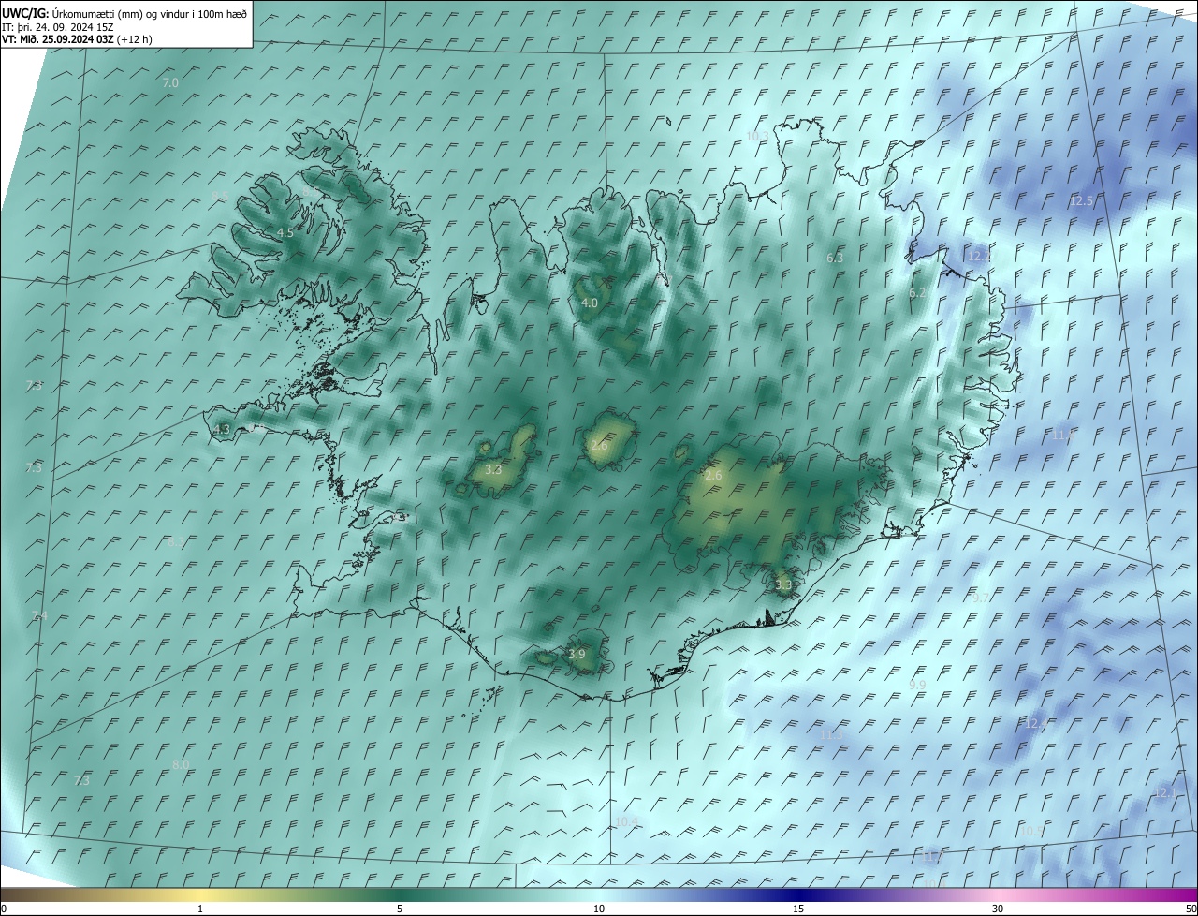The height and width of the screenshot is (916, 1198).
Task: Click the 4.0 value in northern Iceland
Action: coord(589,303)
